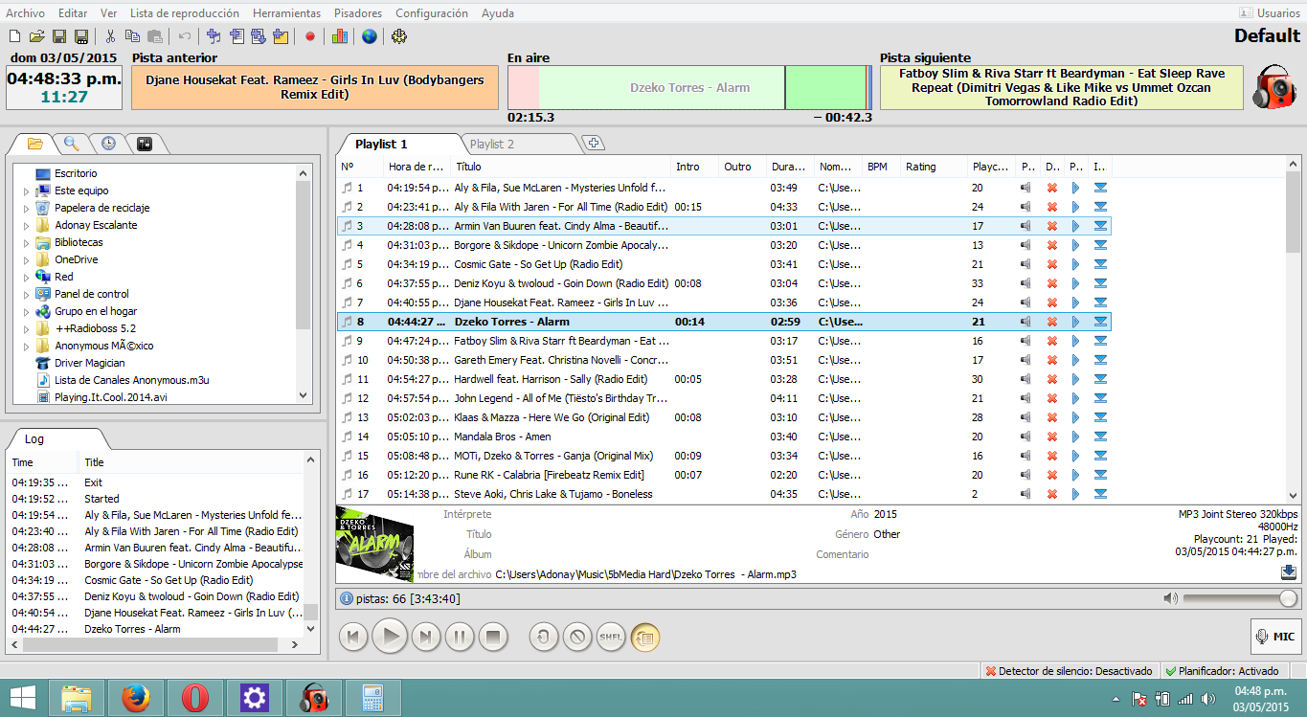Image resolution: width=1307 pixels, height=717 pixels.
Task: Expand the Grupo en el hogar node
Action: tap(27, 312)
